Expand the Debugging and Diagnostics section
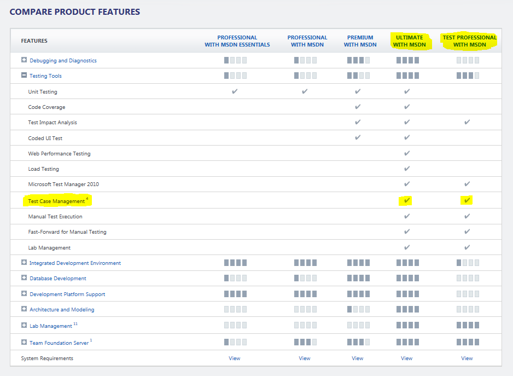The width and height of the screenshot is (513, 376). [x=24, y=60]
